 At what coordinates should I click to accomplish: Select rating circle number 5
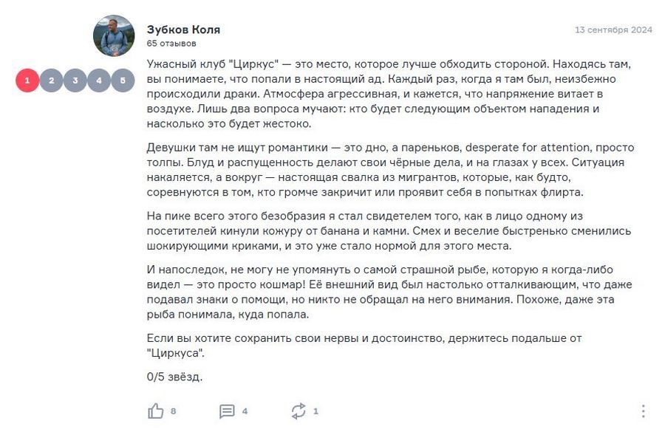pyautogui.click(x=123, y=81)
